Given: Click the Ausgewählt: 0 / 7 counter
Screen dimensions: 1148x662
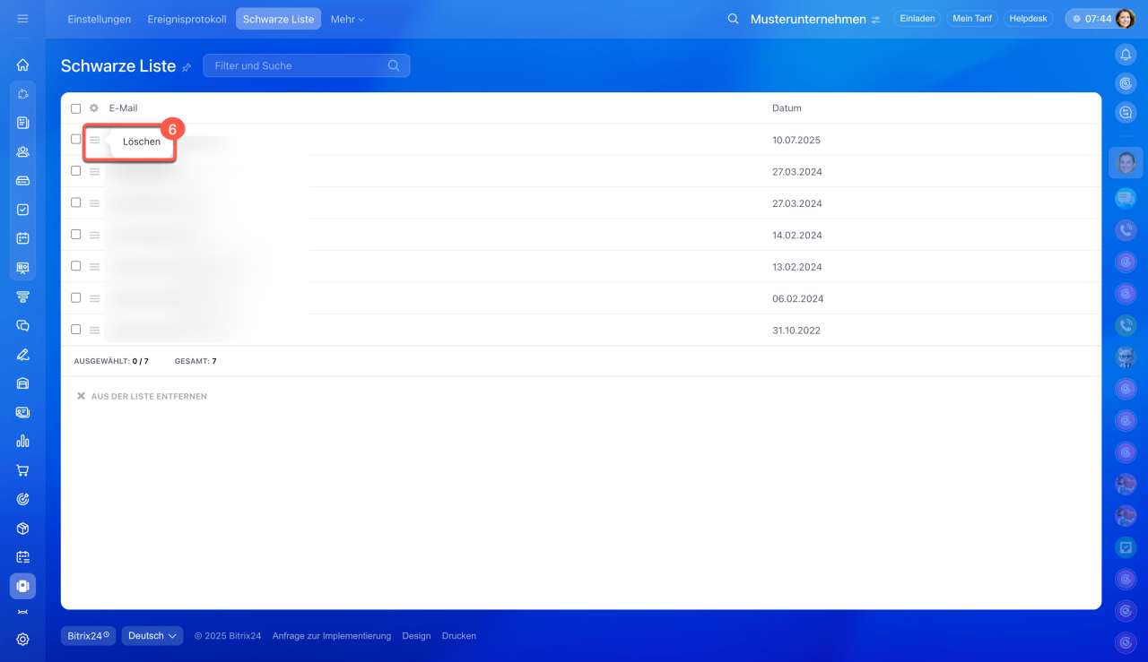Looking at the screenshot, I should coord(111,362).
